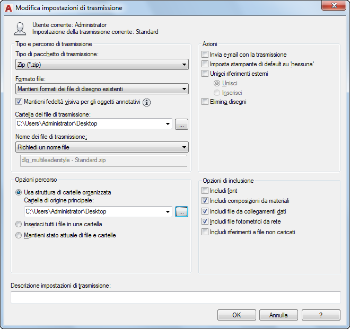Confirm settings with the OK button

click(237, 315)
